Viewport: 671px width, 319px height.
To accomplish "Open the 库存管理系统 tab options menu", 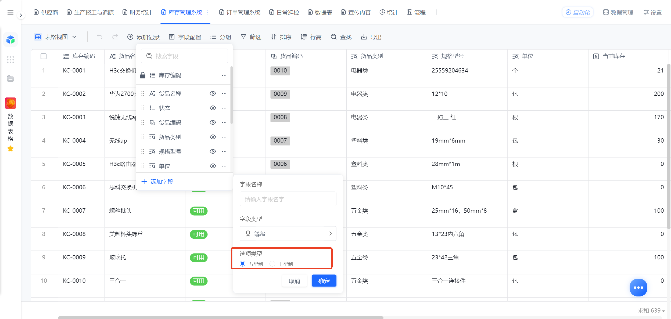I will coord(207,12).
